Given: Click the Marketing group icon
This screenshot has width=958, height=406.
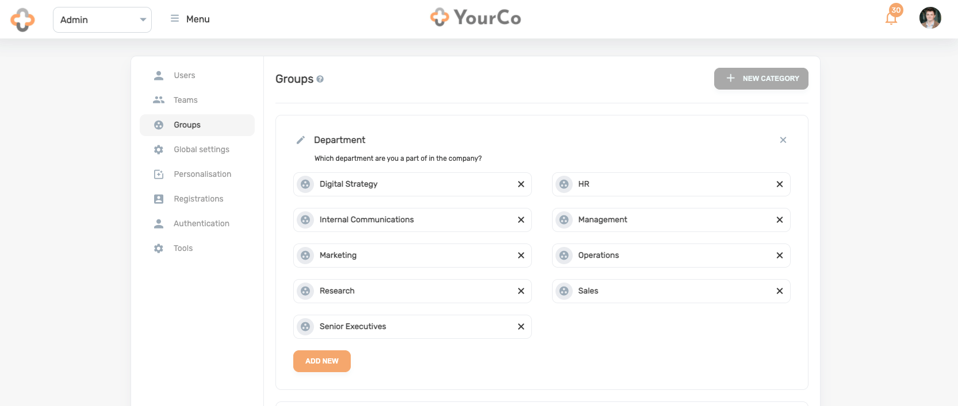Looking at the screenshot, I should coord(305,256).
